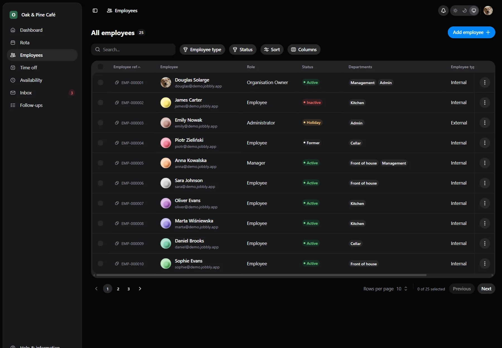Screen dimensions: 502x348
Task: Open row actions for Sophie Evans
Action: coord(485,264)
